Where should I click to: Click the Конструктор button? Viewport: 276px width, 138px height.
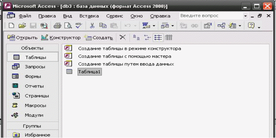[x=61, y=37]
